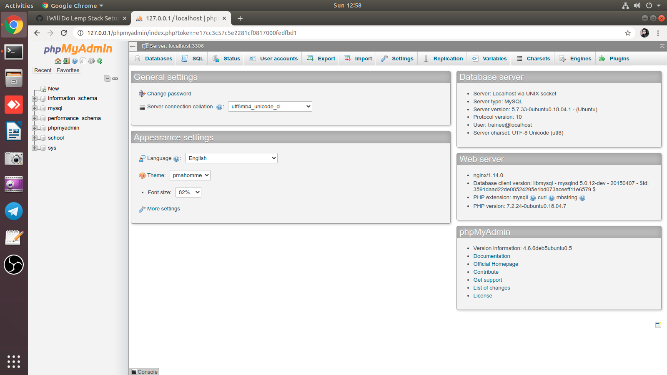Open the Console bar at bottom
Viewport: 667px width, 375px height.
click(145, 372)
